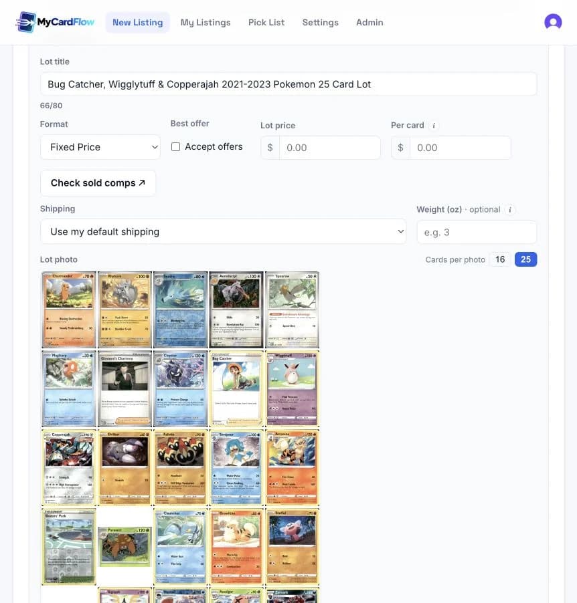Viewport: 577px width, 603px height.
Task: Select the Cloyster card in the photo
Action: tap(180, 388)
